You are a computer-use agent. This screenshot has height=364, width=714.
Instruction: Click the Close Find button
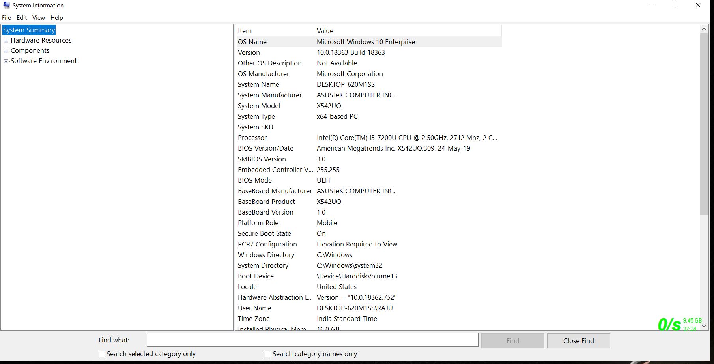578,341
